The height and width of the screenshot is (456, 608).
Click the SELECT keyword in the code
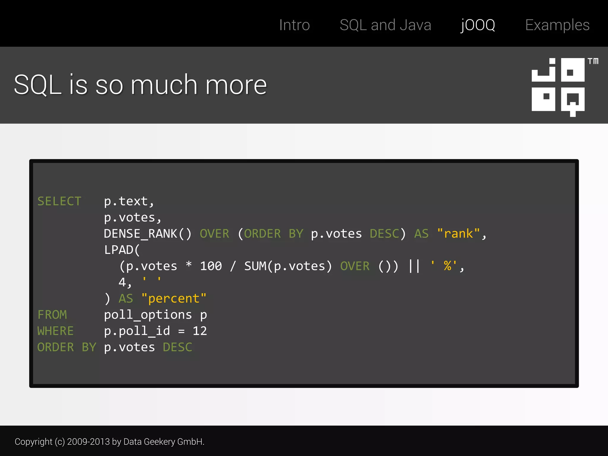[x=59, y=201]
